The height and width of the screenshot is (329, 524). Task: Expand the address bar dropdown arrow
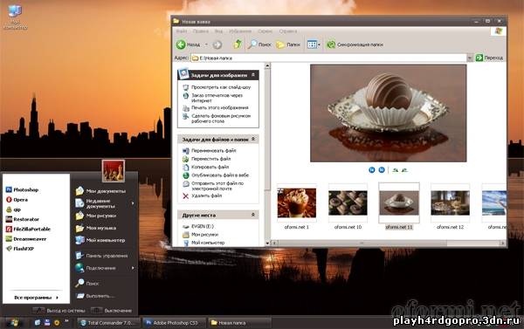click(470, 58)
